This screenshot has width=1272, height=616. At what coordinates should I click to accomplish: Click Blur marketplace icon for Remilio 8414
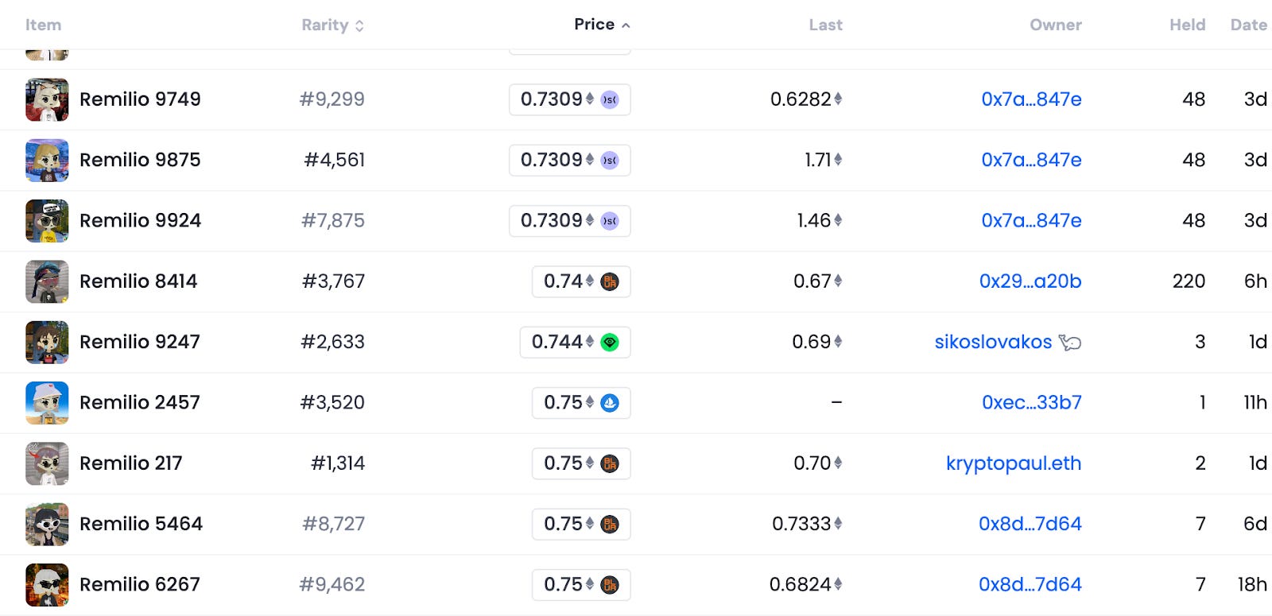pyautogui.click(x=610, y=281)
